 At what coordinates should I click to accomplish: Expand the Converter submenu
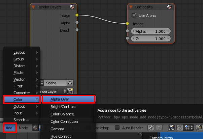coord(22,93)
